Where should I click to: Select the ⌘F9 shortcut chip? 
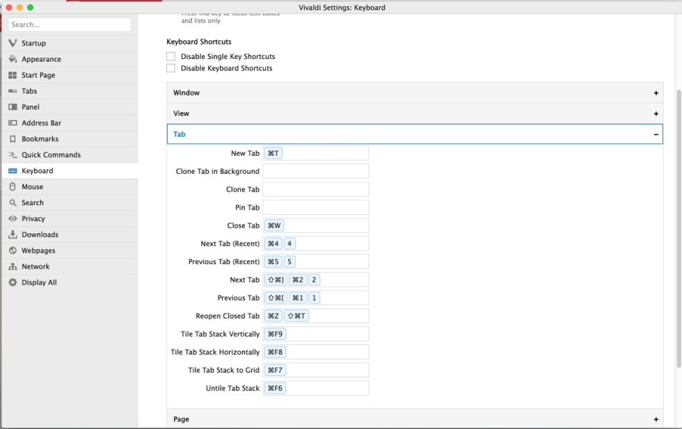[x=275, y=334]
